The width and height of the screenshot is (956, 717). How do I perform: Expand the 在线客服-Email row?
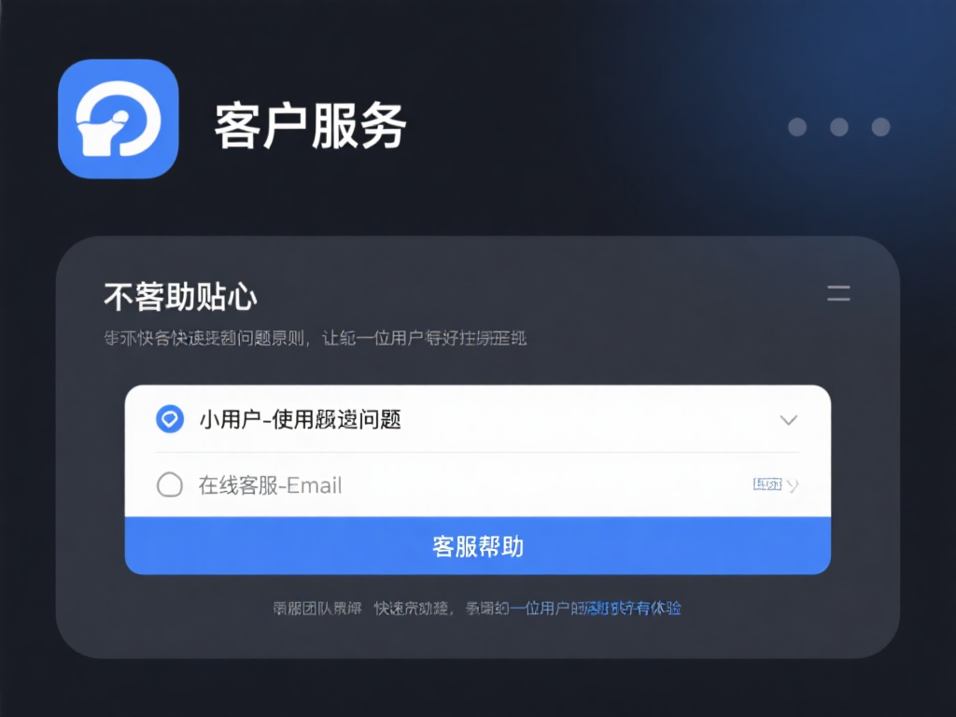pos(477,485)
